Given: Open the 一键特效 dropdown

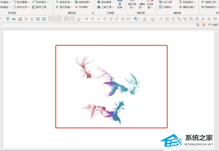Looking at the screenshot, I should pyautogui.click(x=141, y=5).
